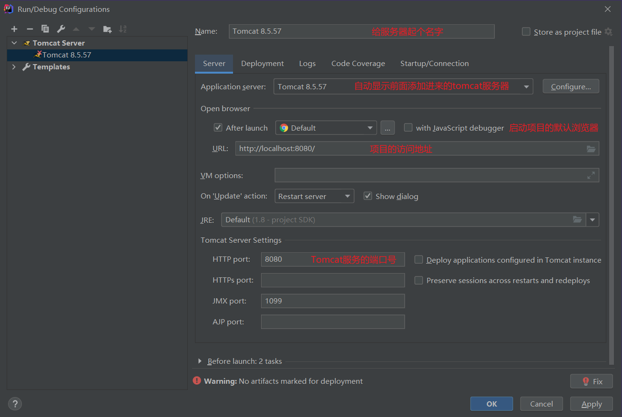This screenshot has width=622, height=417.
Task: Uncheck After launch option
Action: point(218,127)
